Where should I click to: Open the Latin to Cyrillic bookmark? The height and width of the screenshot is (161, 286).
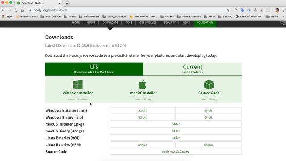click(x=249, y=17)
